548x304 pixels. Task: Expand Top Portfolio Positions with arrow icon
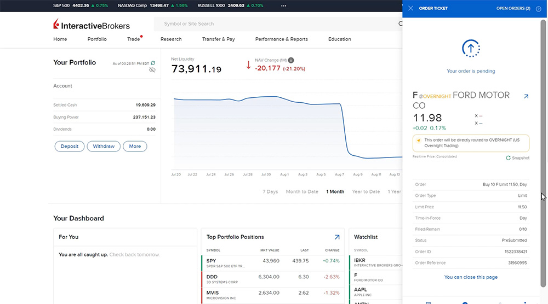[337, 237]
